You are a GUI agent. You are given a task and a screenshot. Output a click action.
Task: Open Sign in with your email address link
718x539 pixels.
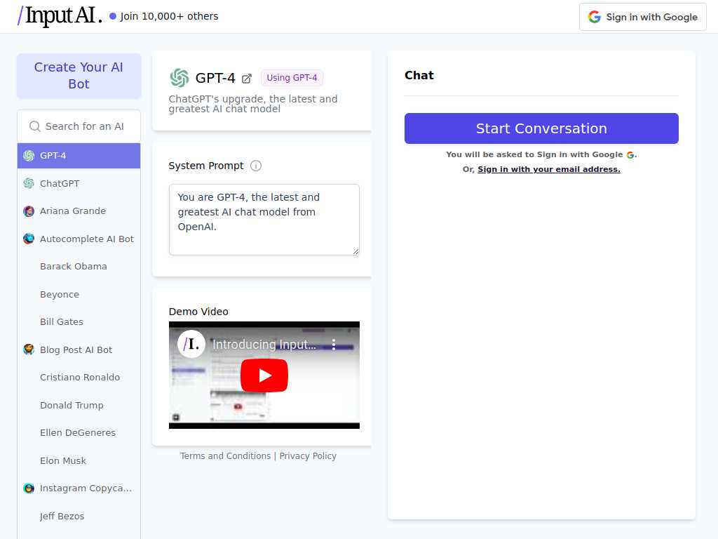click(x=549, y=169)
